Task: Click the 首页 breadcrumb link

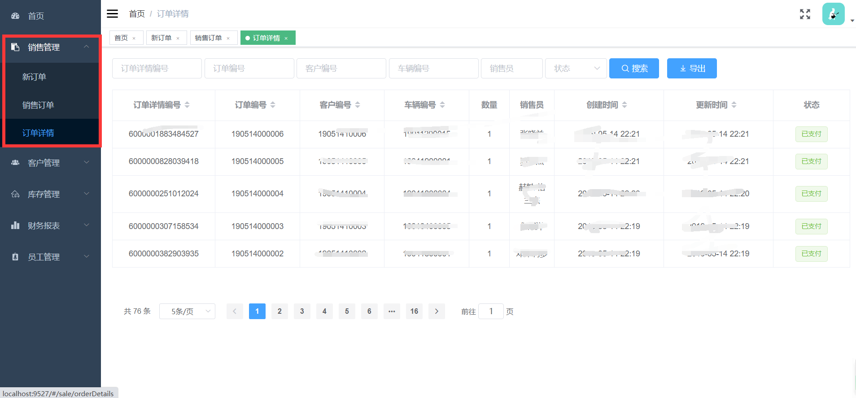Action: pos(137,14)
